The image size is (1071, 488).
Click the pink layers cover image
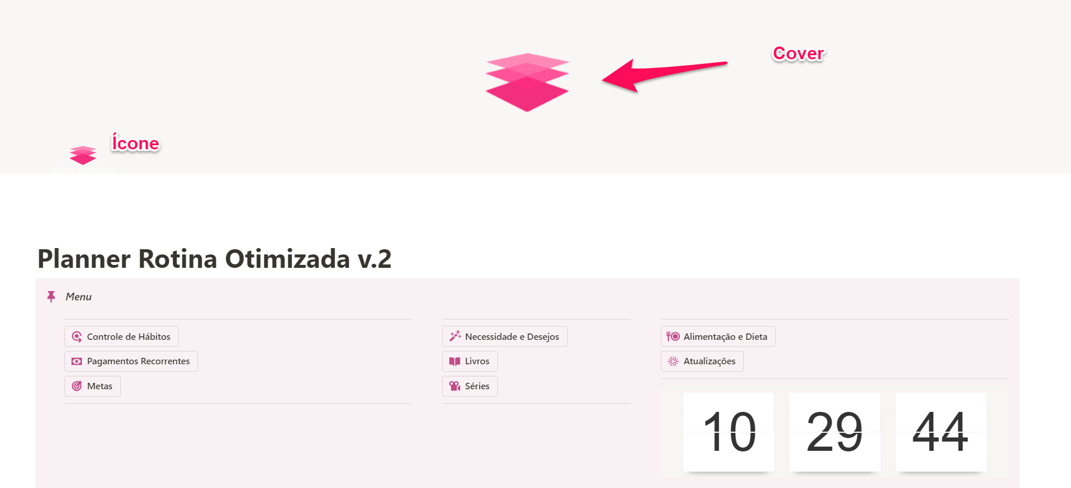526,81
